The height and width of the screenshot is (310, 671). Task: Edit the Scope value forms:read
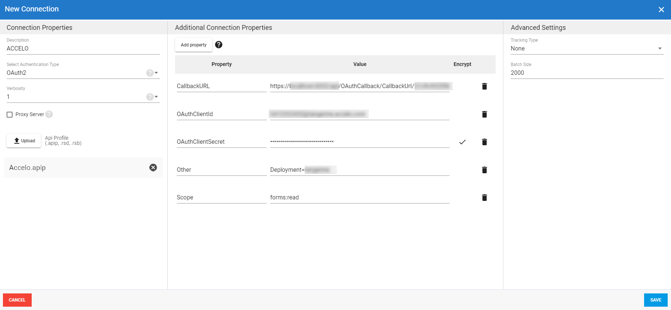click(x=359, y=198)
